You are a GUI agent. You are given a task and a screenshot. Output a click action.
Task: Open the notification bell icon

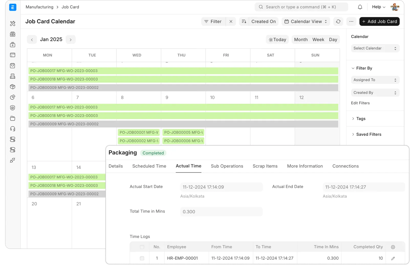tap(360, 7)
